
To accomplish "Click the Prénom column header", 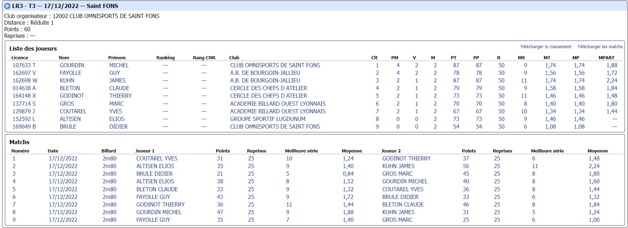I will [x=117, y=58].
